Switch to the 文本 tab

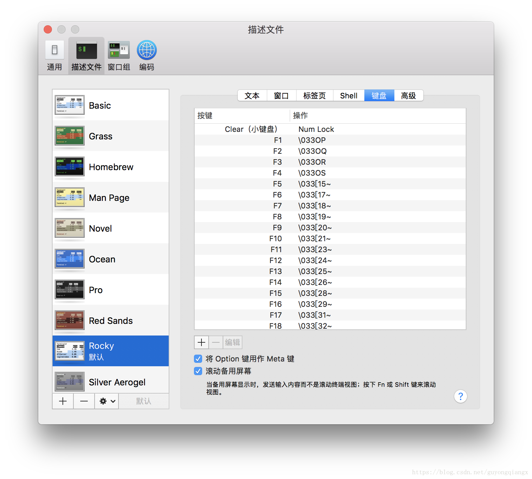tap(252, 96)
